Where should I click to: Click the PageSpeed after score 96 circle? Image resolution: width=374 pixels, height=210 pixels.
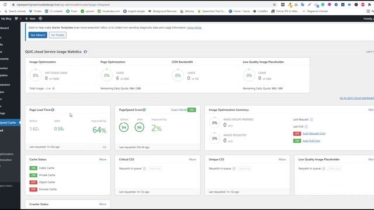[139, 127]
